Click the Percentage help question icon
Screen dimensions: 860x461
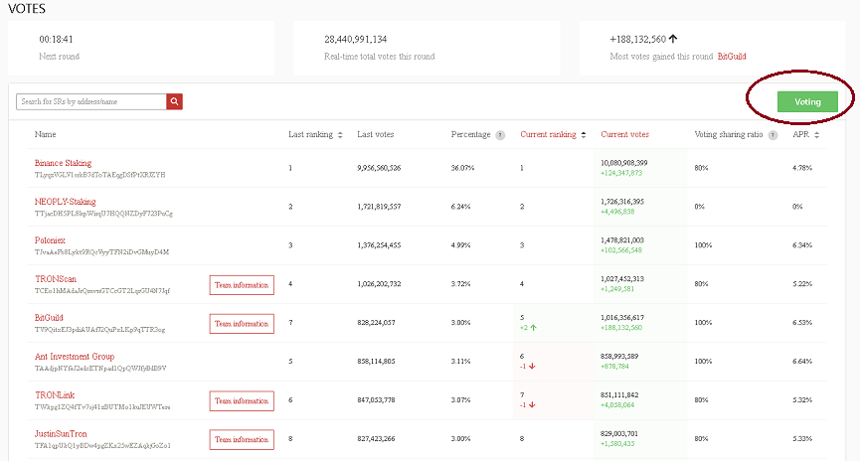(x=500, y=135)
